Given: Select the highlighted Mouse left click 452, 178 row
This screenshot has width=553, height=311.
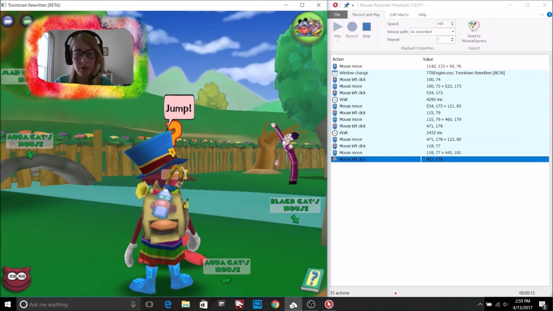Looking at the screenshot, I should pos(440,159).
